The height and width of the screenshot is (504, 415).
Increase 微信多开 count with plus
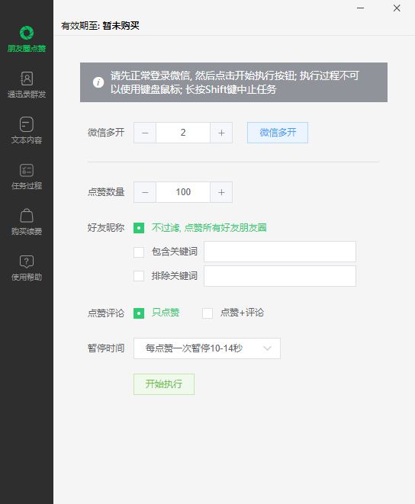(221, 133)
